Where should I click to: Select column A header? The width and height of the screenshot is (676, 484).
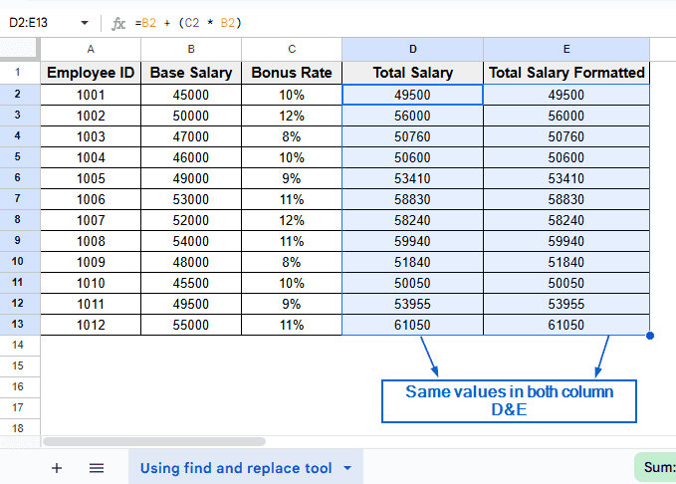coord(91,49)
